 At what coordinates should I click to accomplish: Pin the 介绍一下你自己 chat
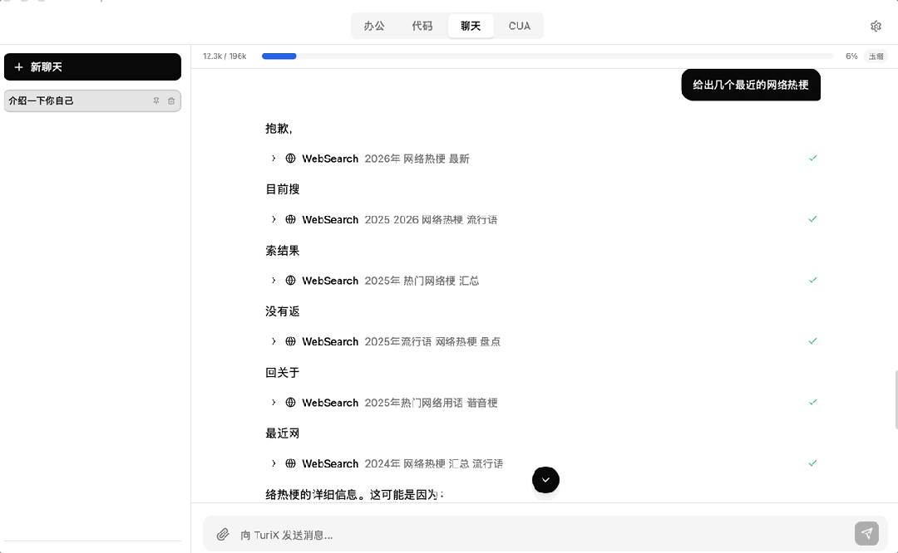point(156,100)
